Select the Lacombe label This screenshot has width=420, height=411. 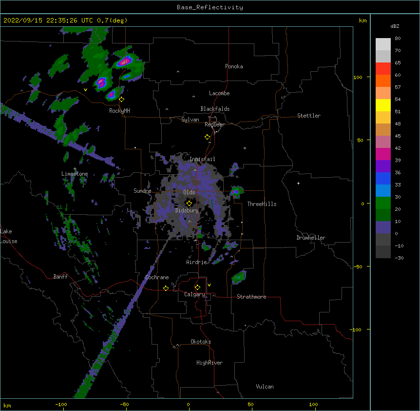coord(219,93)
